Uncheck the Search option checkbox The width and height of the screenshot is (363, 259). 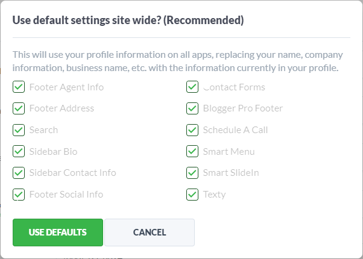point(19,130)
